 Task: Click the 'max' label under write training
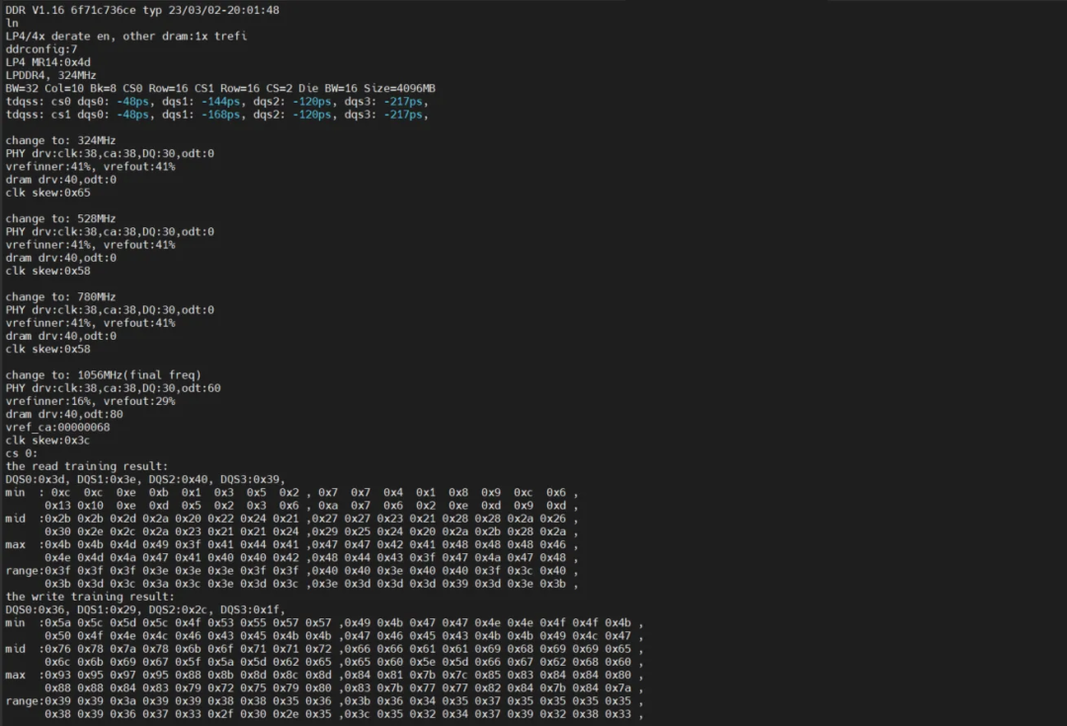(15, 675)
